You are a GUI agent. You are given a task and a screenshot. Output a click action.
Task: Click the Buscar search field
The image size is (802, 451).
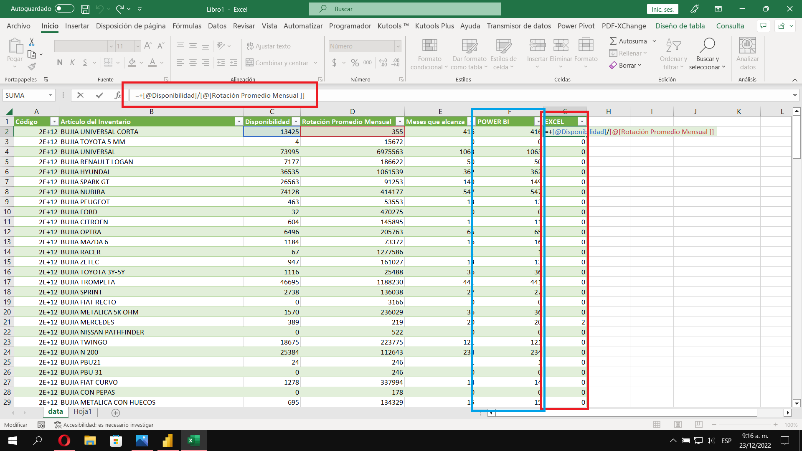point(405,9)
